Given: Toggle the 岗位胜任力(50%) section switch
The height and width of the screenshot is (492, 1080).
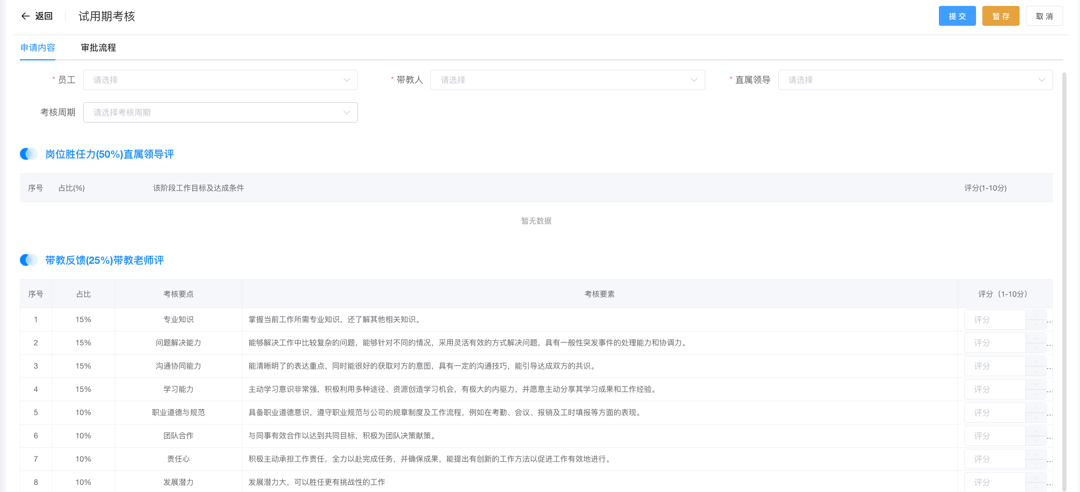Looking at the screenshot, I should coord(29,154).
